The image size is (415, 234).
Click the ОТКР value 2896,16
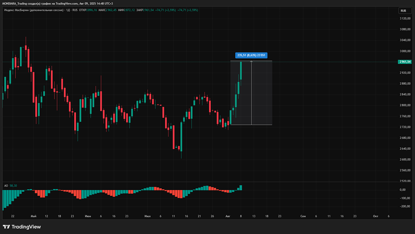pyautogui.click(x=92, y=10)
